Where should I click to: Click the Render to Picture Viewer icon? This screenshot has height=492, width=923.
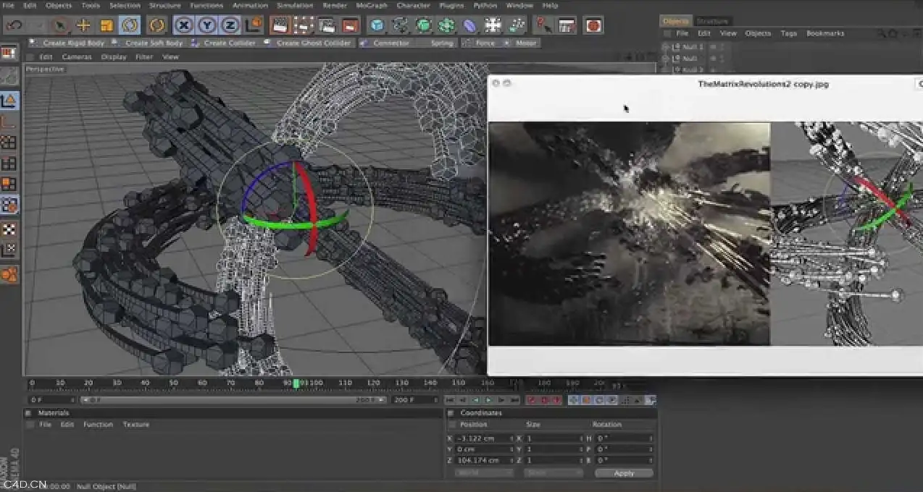327,25
